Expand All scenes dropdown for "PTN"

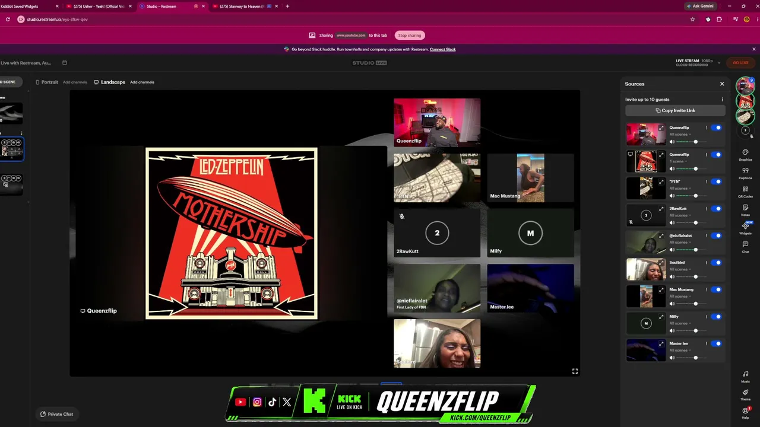point(680,189)
